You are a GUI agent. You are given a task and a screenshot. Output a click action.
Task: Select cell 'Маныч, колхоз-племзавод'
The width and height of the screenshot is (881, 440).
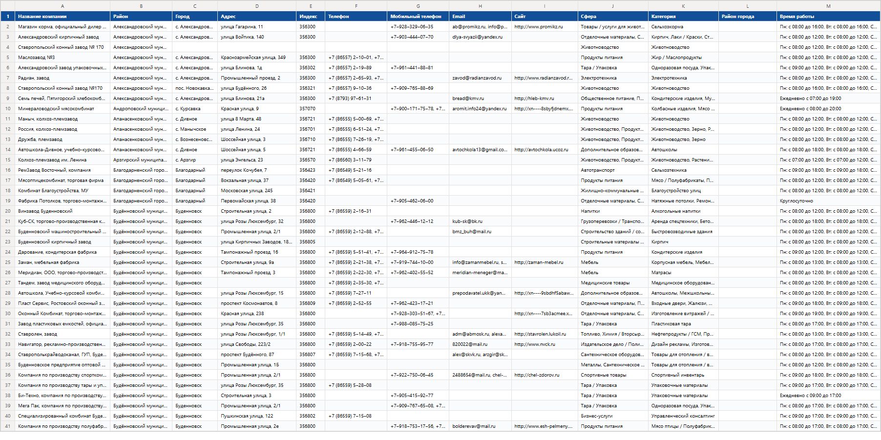pos(63,119)
